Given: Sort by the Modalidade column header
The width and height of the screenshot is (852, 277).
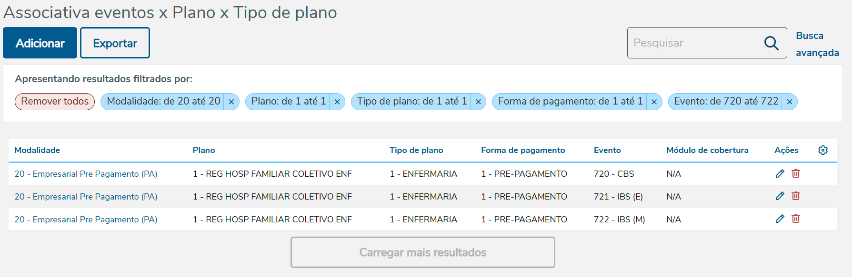Looking at the screenshot, I should pos(37,150).
